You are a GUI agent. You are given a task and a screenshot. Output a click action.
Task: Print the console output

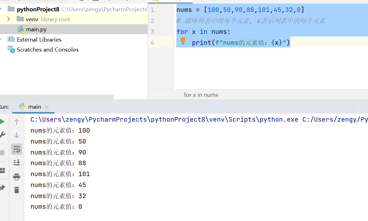17,177
